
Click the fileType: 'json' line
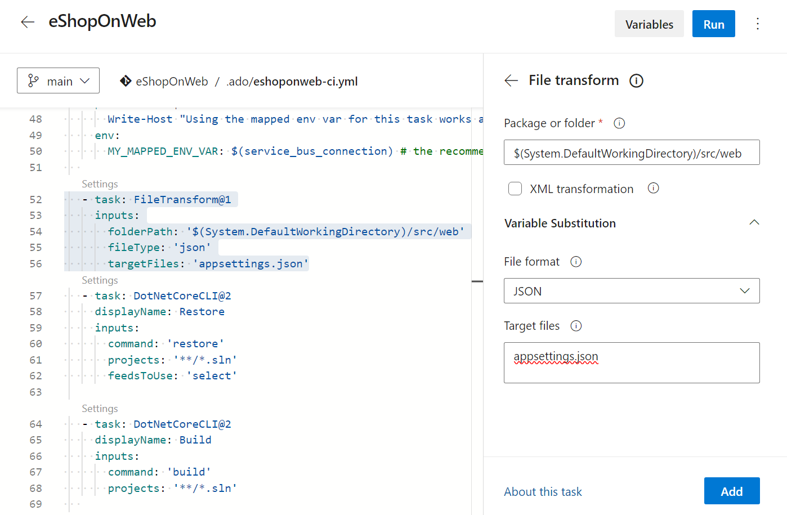pos(159,247)
